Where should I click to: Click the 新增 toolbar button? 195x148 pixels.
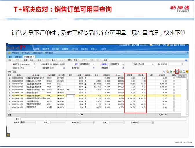pos(25,60)
